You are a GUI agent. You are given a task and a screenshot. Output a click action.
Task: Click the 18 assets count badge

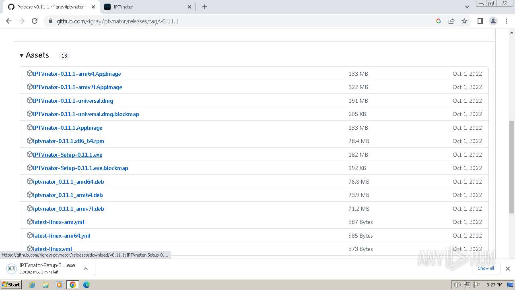[64, 56]
